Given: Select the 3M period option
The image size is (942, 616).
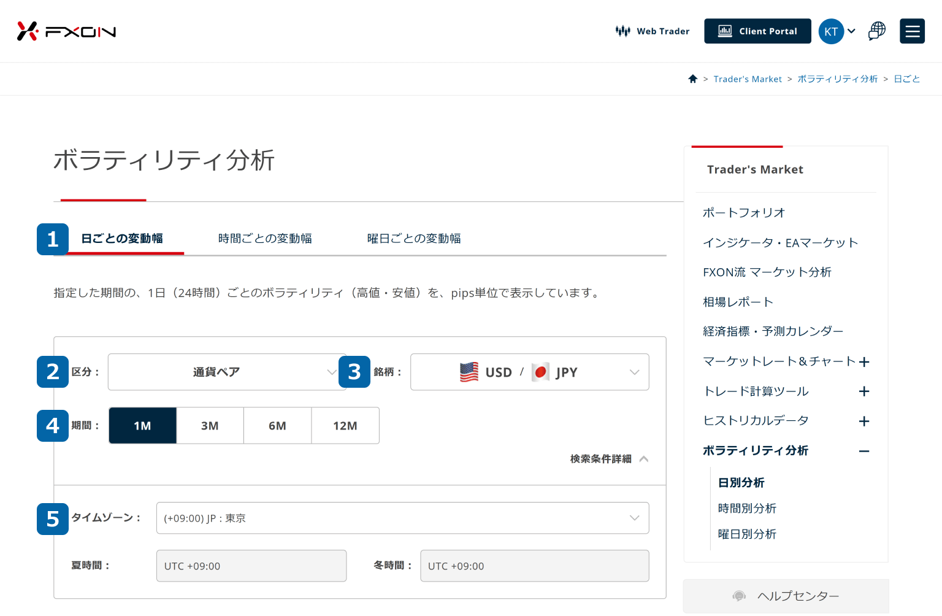Looking at the screenshot, I should (x=210, y=426).
